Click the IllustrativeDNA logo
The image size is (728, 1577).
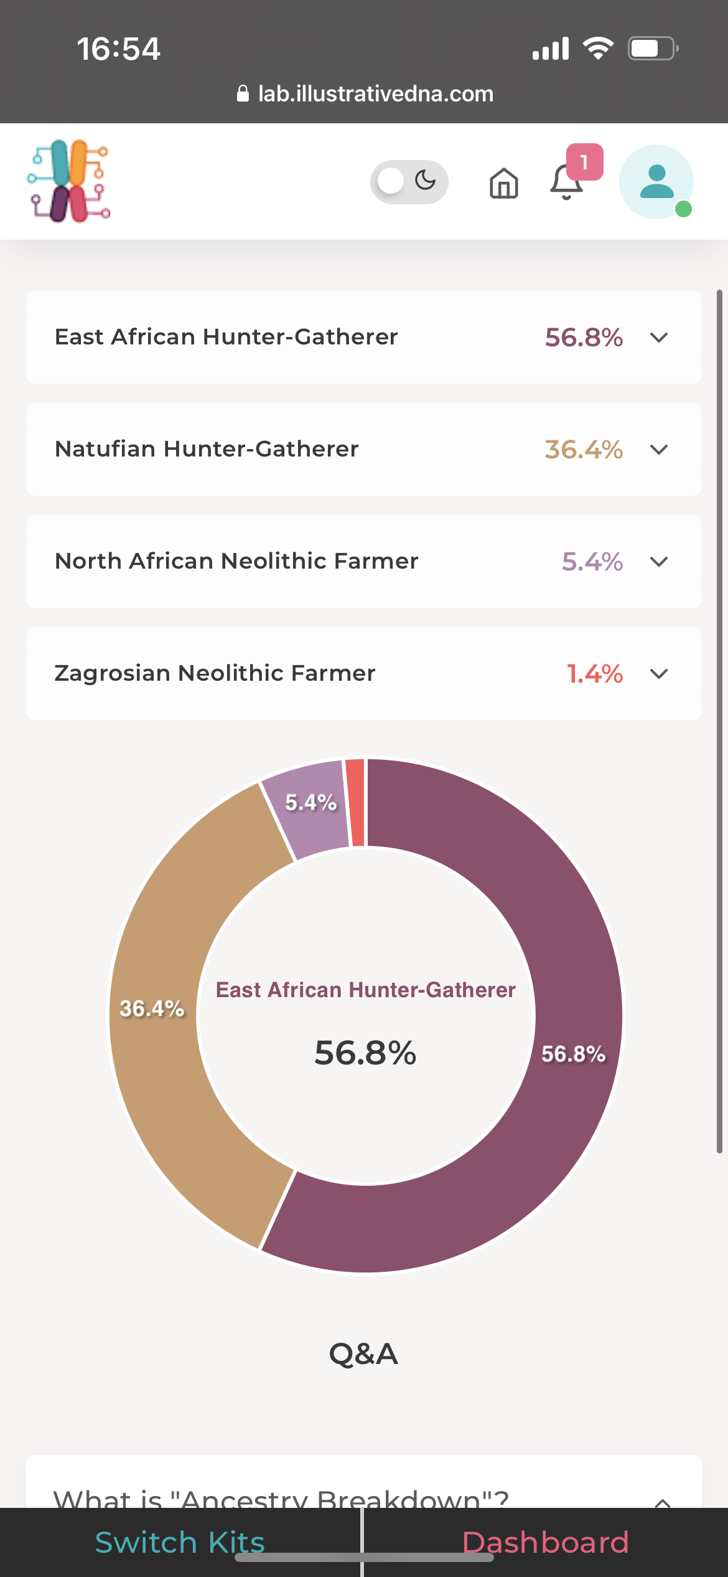(x=68, y=181)
